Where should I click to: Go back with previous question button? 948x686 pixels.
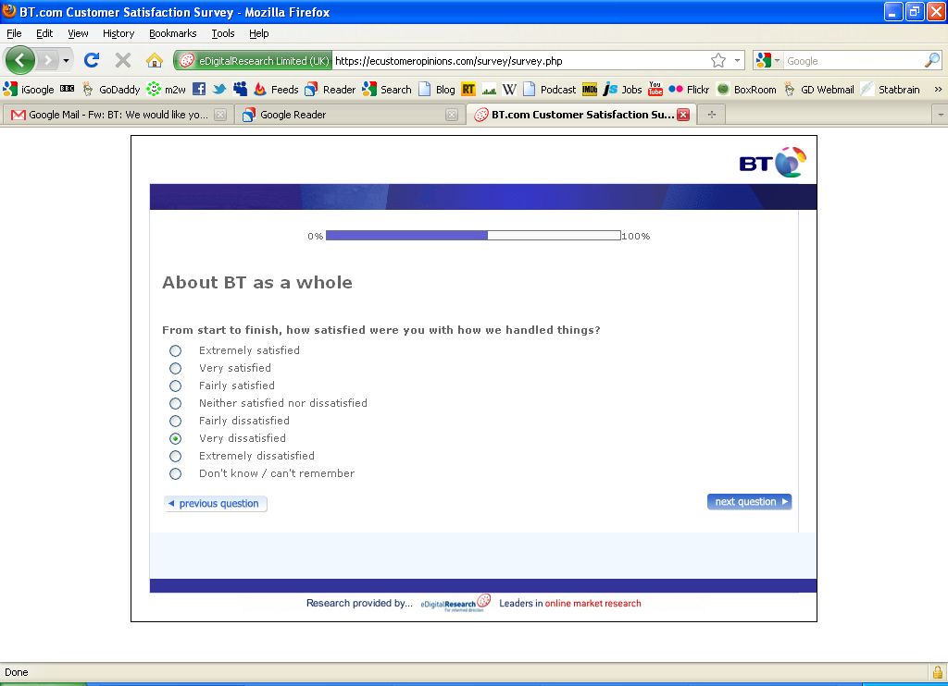point(215,504)
